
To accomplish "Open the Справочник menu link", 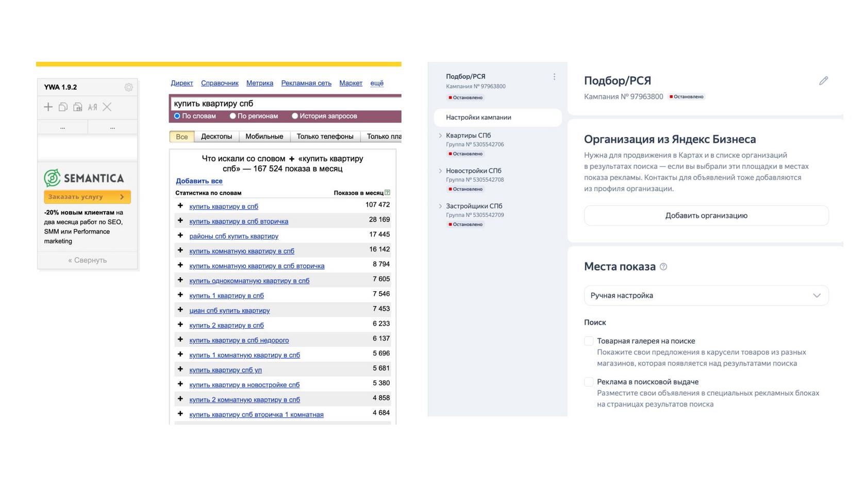I will point(220,83).
